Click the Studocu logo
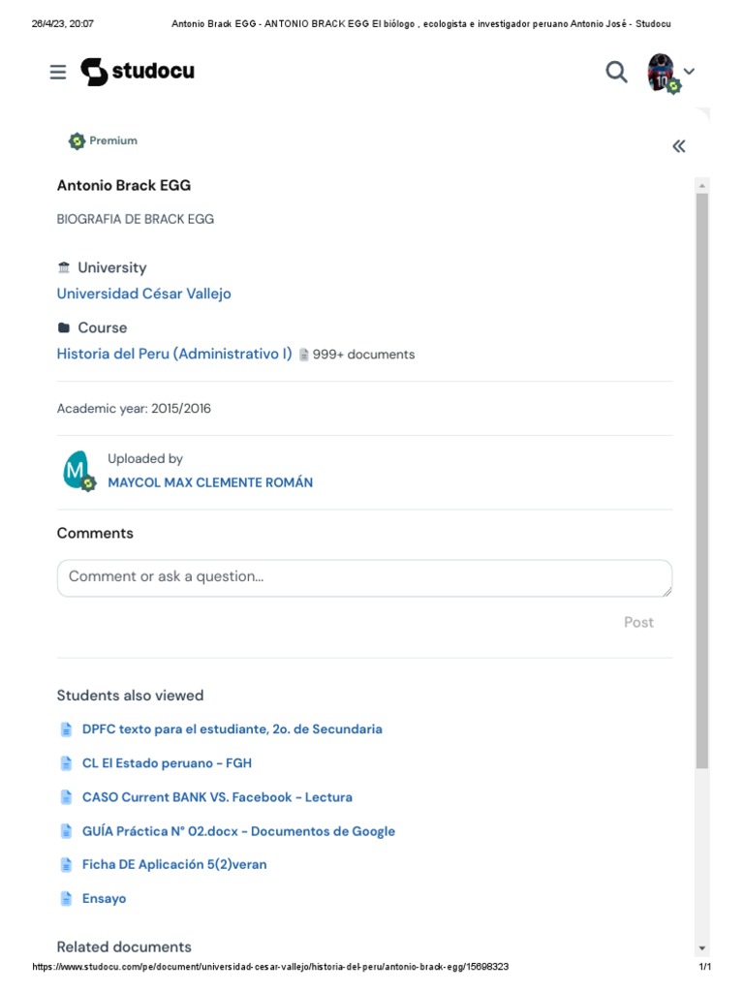 point(137,72)
